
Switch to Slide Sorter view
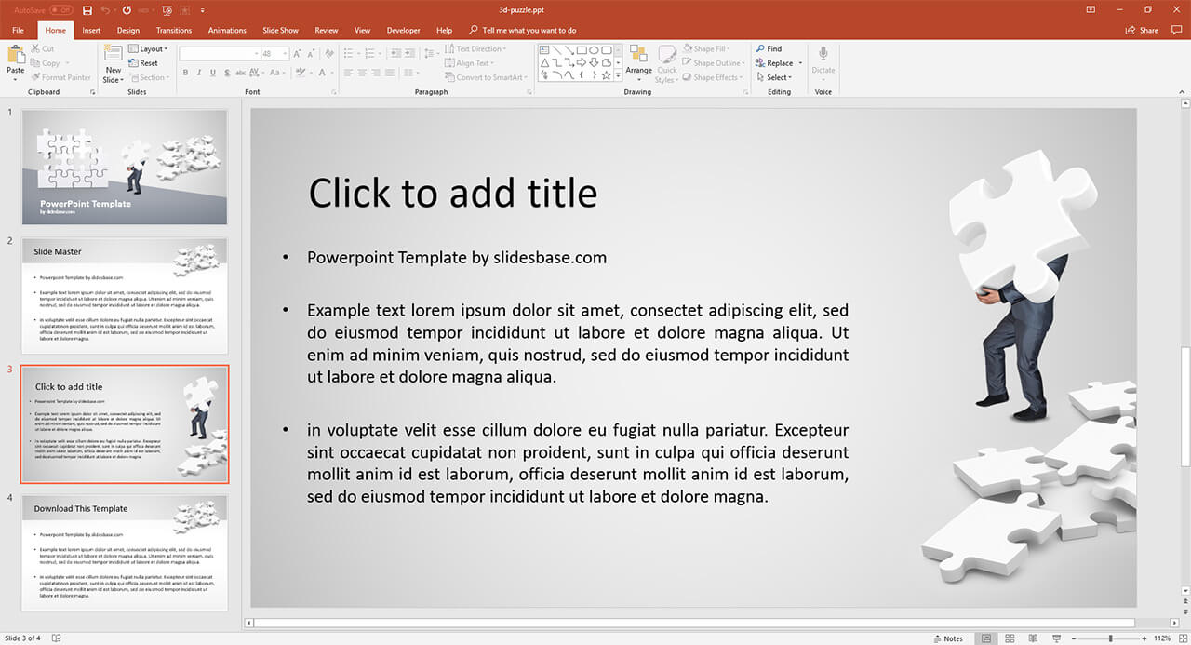(x=1010, y=638)
